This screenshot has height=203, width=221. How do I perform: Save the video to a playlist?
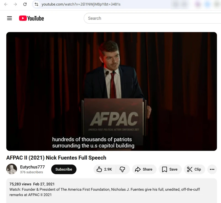pos(170,169)
